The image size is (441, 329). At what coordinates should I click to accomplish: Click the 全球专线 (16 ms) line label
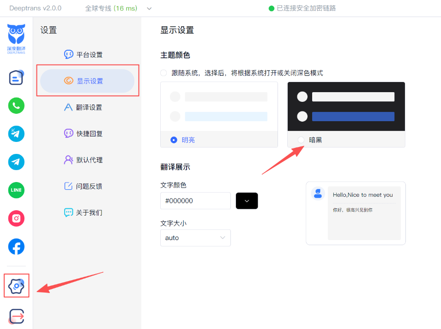click(x=111, y=8)
